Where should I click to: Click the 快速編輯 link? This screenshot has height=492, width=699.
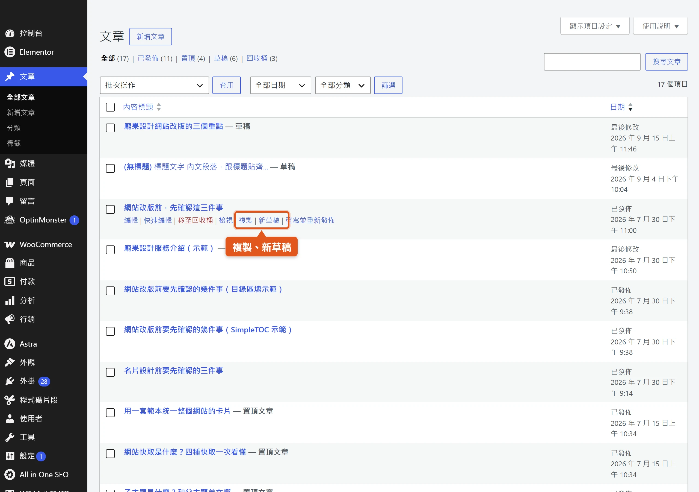[158, 220]
